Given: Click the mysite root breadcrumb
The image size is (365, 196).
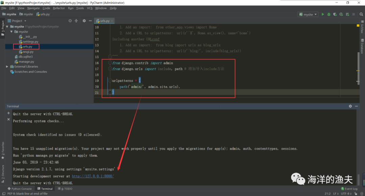Looking at the screenshot, I should (x=9, y=14).
